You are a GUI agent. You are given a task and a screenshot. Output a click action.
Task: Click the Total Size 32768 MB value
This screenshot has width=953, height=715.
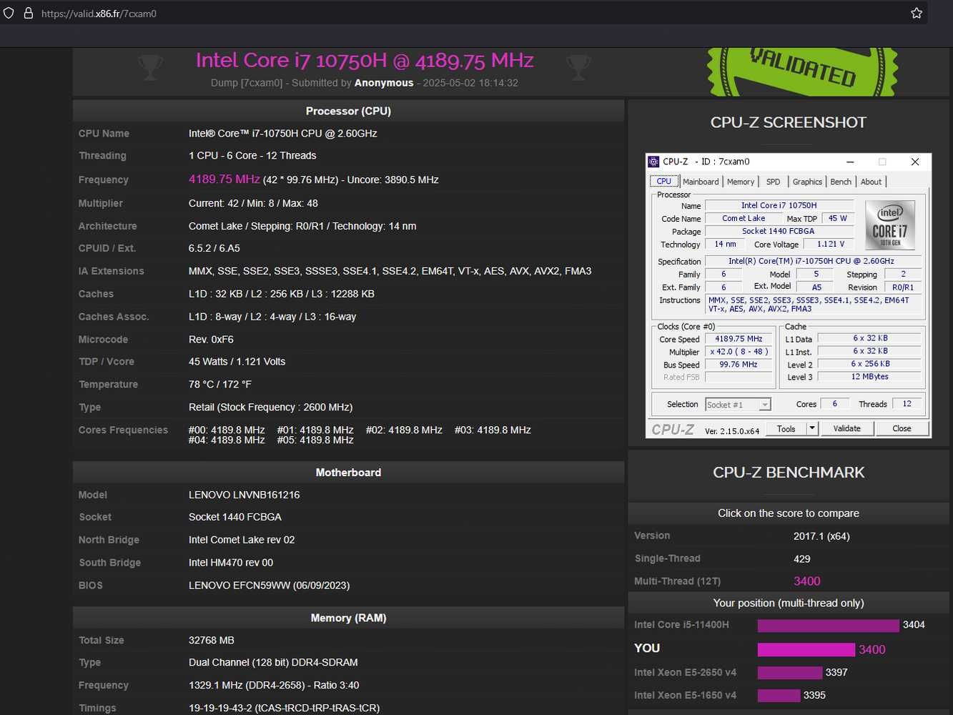click(211, 641)
